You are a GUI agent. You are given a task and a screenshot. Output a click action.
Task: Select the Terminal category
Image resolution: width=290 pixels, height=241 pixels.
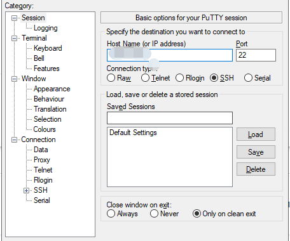tap(34, 38)
